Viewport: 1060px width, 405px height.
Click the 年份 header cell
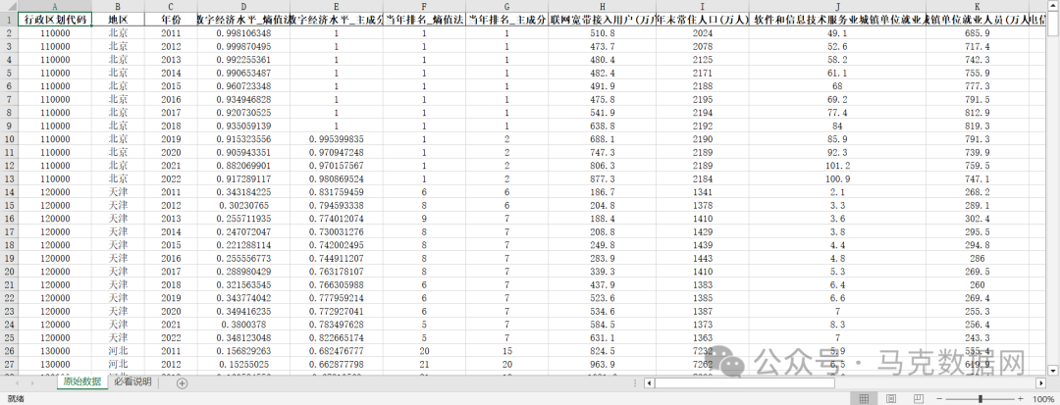click(x=171, y=19)
